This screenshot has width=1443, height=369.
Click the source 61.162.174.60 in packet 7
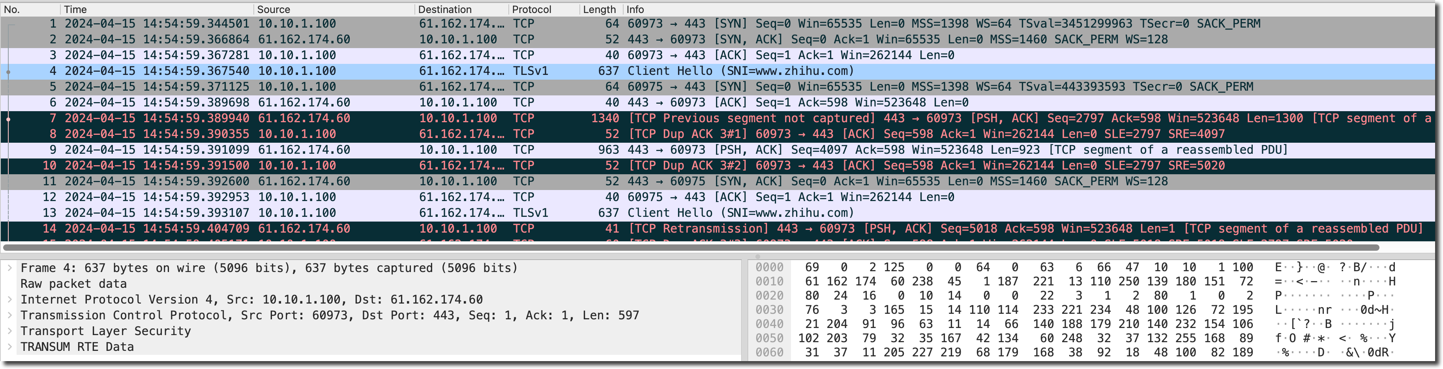coord(304,118)
